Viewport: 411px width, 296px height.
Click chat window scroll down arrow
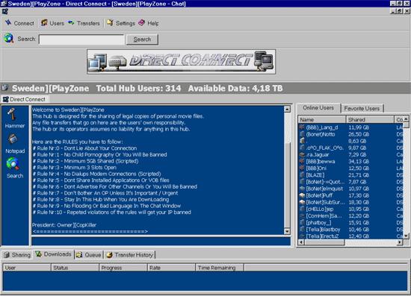point(287,231)
